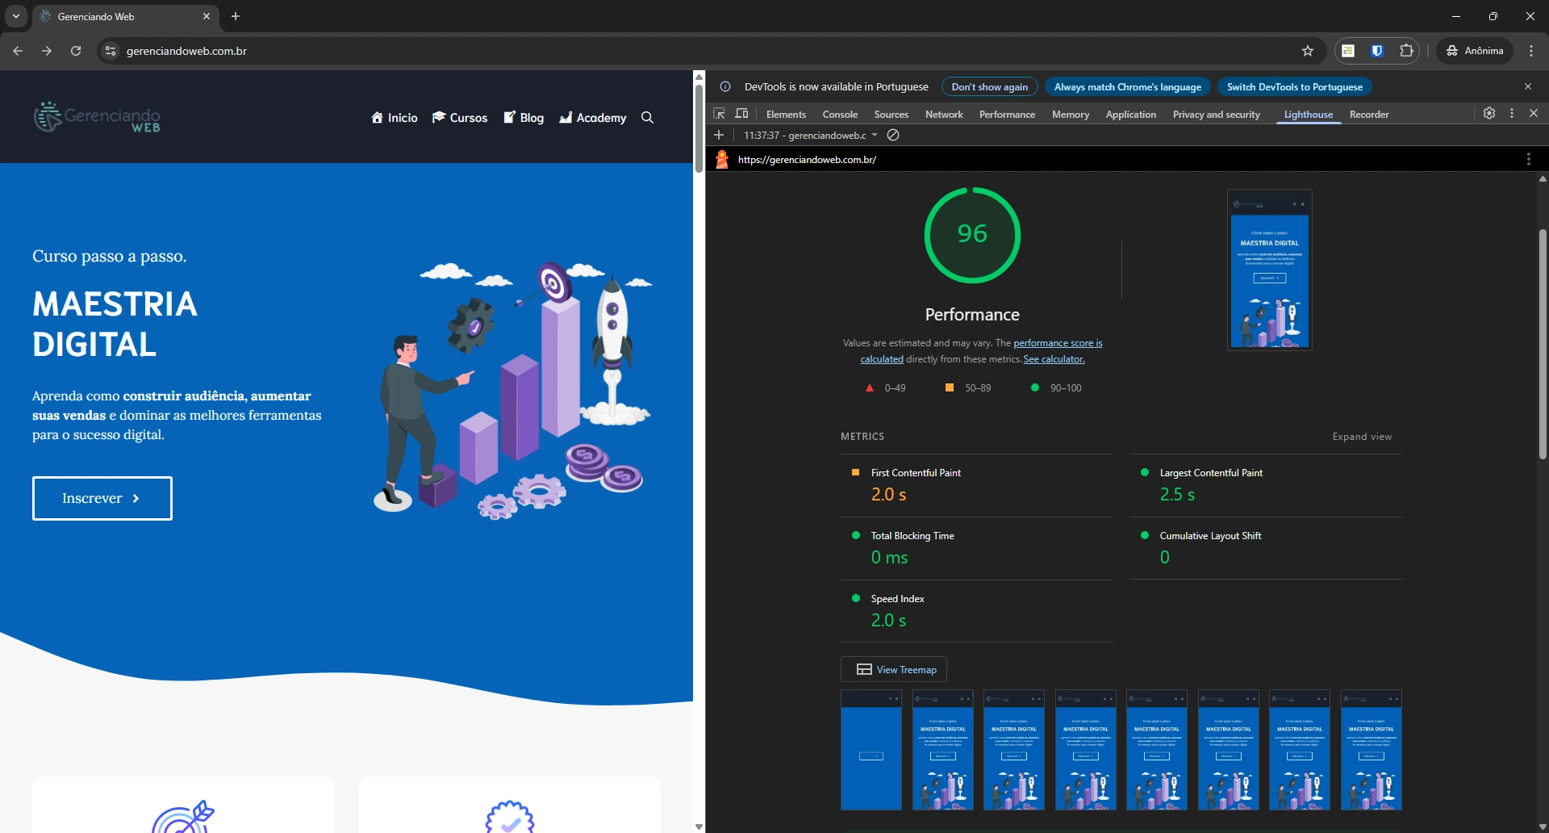Expand view of the metrics section
The width and height of the screenshot is (1549, 833).
point(1362,437)
